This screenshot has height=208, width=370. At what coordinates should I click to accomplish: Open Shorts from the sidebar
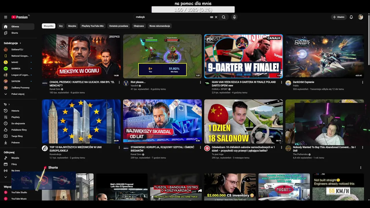pyautogui.click(x=18, y=33)
